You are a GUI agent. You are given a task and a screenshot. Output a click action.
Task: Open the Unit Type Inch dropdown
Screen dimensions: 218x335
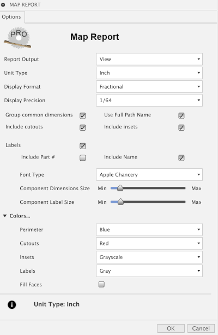click(149, 73)
